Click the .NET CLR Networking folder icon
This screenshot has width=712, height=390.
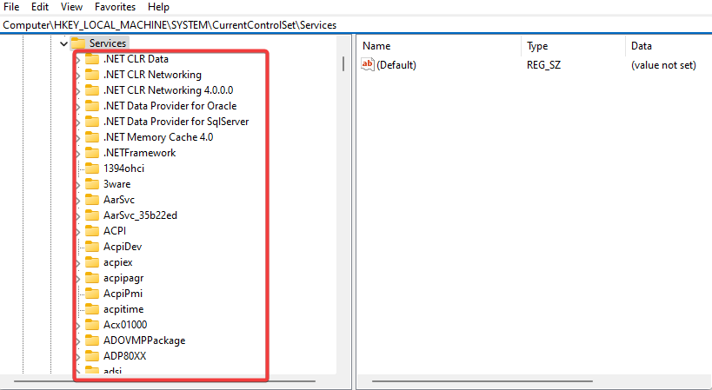pos(92,75)
